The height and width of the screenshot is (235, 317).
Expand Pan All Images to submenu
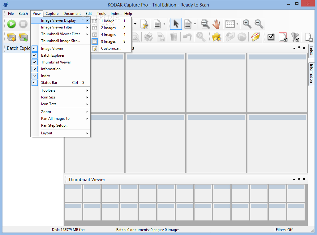click(60, 119)
